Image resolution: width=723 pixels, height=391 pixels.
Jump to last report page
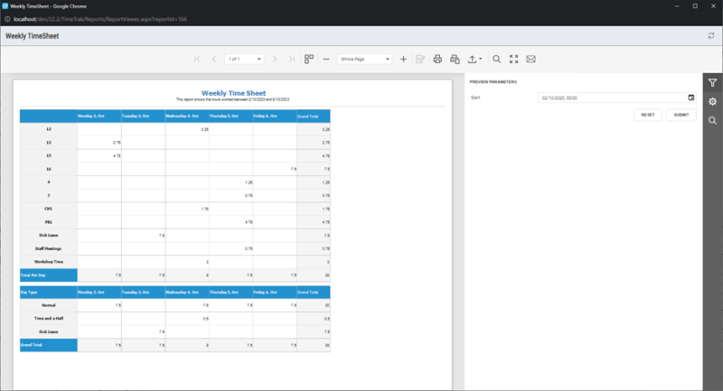pyautogui.click(x=291, y=59)
